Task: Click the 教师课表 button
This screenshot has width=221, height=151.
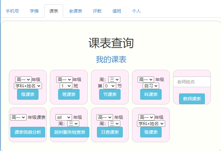Action: [192, 99]
